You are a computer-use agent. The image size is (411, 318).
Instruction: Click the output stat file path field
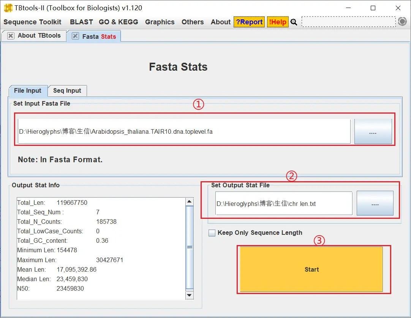pyautogui.click(x=284, y=203)
